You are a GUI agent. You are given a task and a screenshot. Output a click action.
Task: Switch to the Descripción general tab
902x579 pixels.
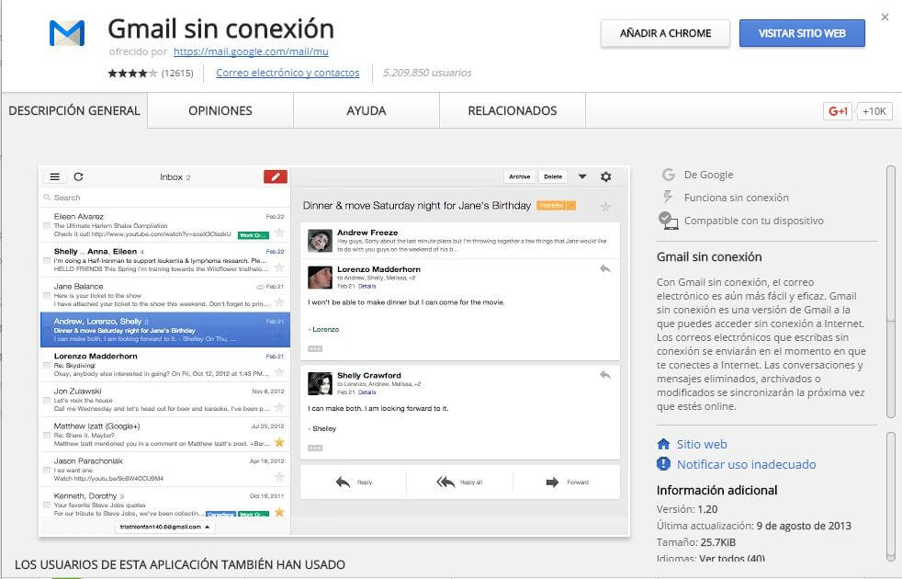click(x=74, y=110)
